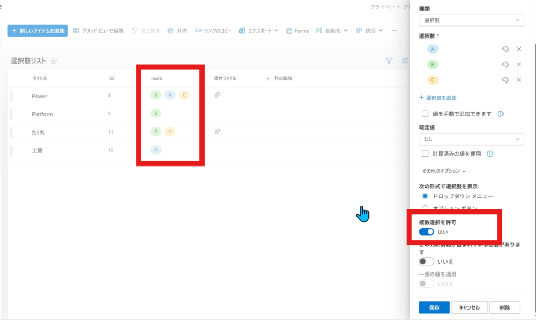Click the 保存 button
Viewport: 536px width, 320px height.
click(434, 307)
